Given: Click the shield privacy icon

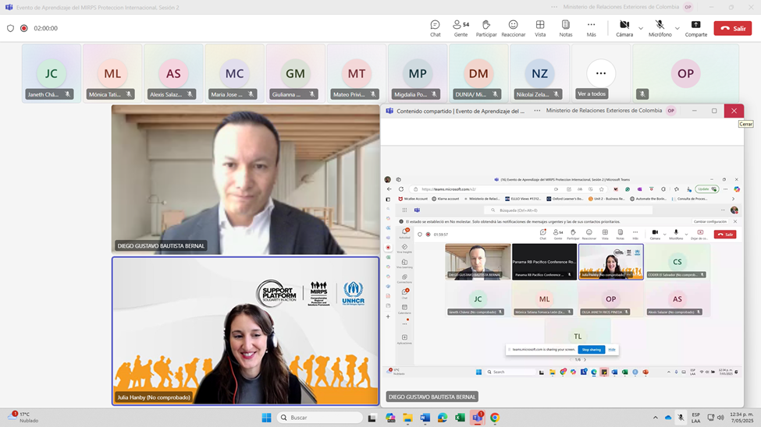Looking at the screenshot, I should click(10, 28).
